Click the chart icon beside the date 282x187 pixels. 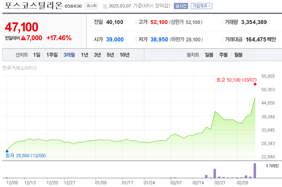(104, 6)
